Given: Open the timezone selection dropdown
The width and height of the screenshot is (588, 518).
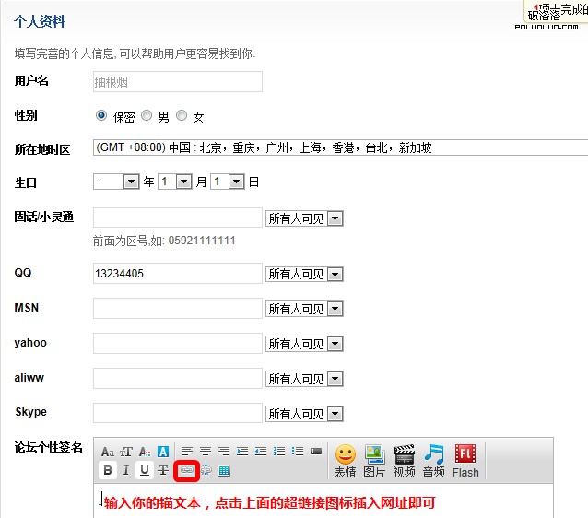Looking at the screenshot, I should click(x=340, y=147).
